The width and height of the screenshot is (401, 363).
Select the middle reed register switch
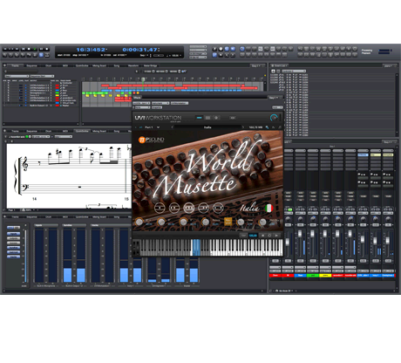coord(188,208)
